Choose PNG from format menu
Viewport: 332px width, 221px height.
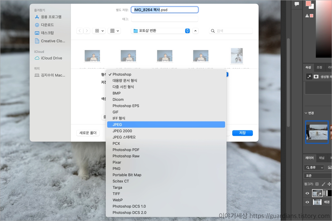point(166,169)
